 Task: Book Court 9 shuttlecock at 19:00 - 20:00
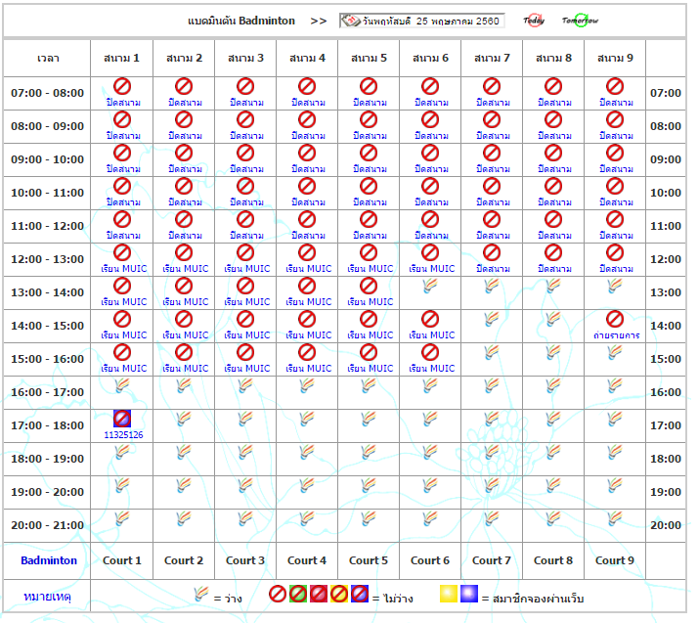click(x=615, y=485)
